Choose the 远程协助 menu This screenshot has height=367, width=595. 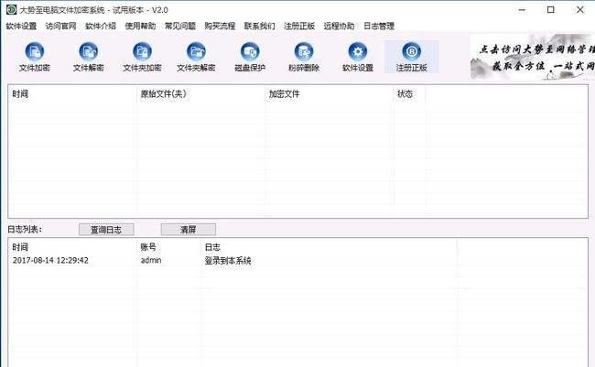coord(339,26)
